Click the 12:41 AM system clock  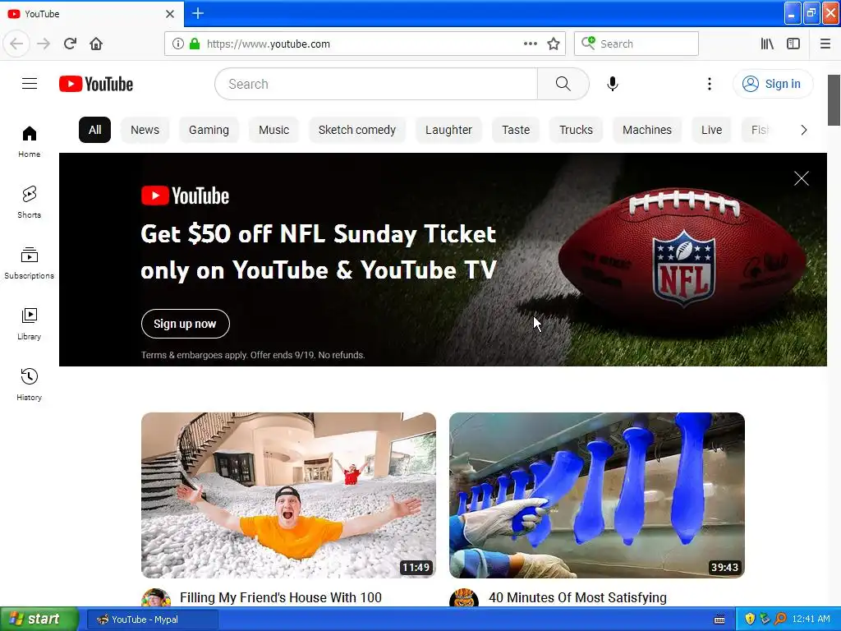click(811, 619)
